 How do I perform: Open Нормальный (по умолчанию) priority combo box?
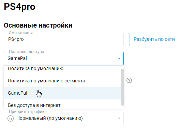pyautogui.click(x=64, y=118)
